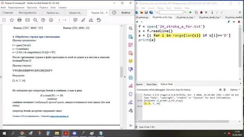The width and height of the screenshot is (244, 137).
Task: Close the editor tab with the red X
Action: click(x=239, y=22)
